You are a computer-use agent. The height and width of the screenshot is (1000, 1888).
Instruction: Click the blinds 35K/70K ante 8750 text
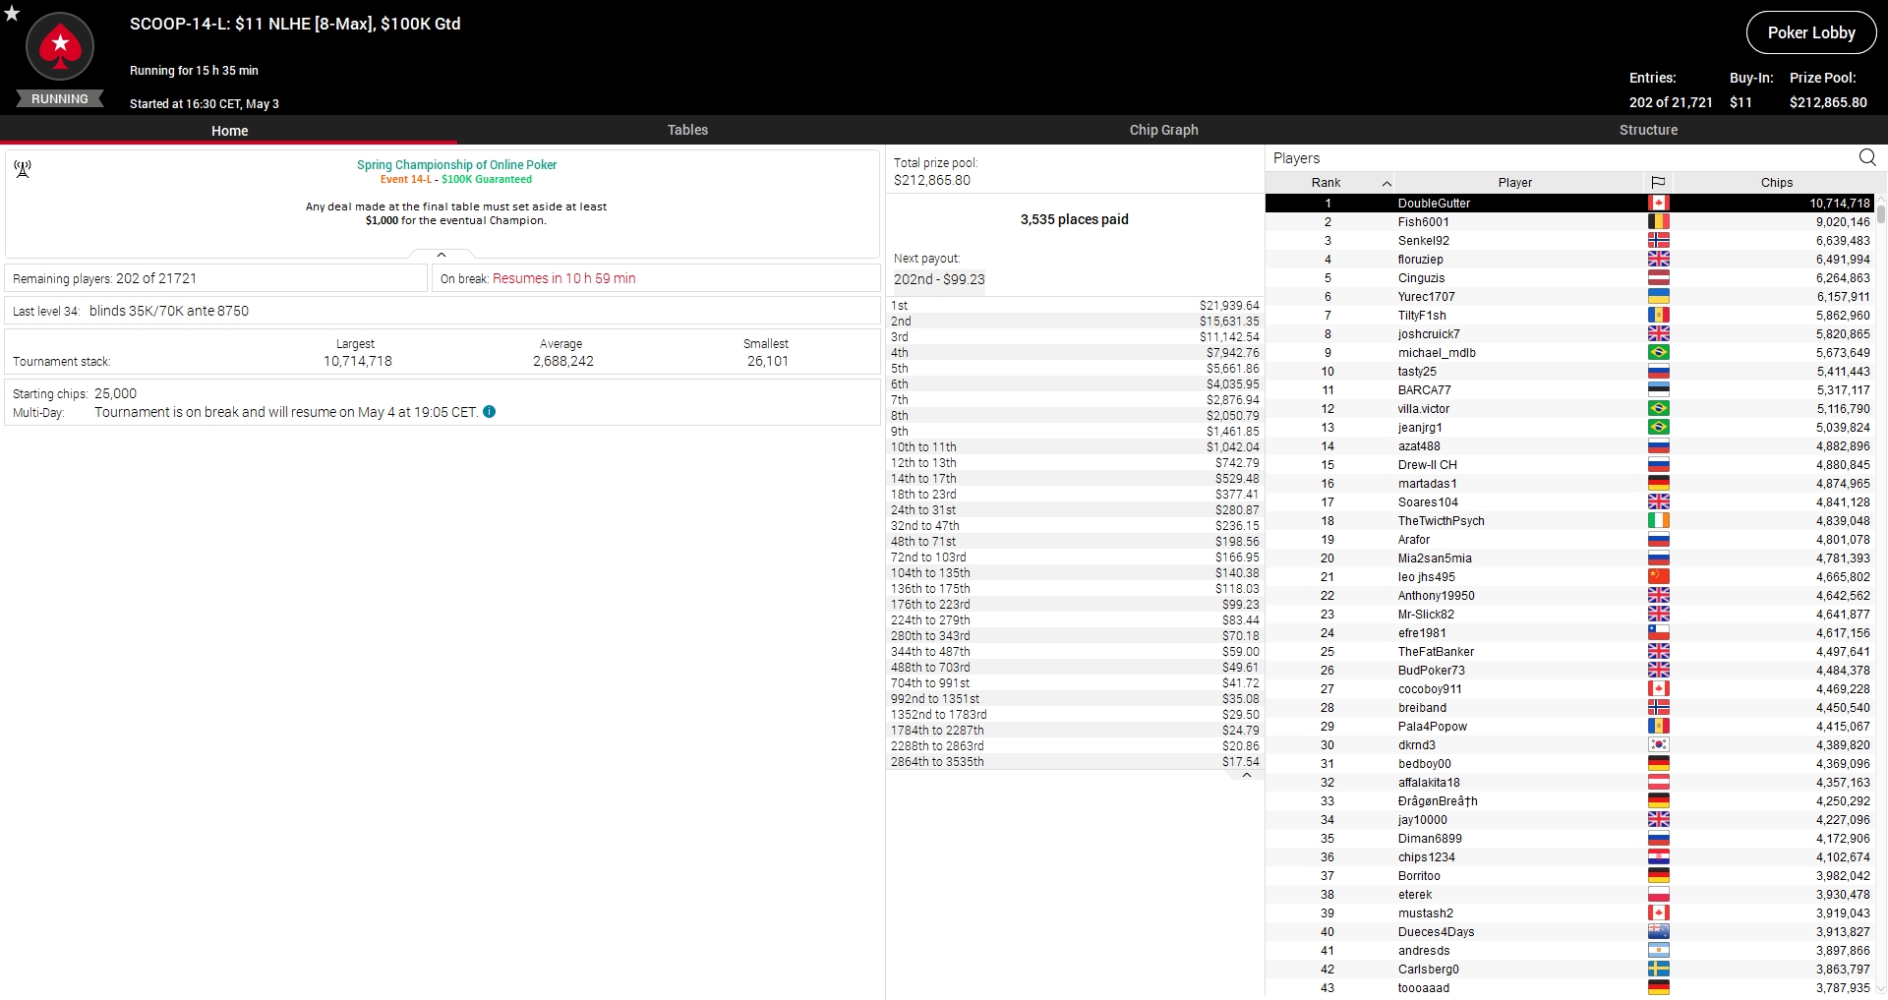click(169, 311)
